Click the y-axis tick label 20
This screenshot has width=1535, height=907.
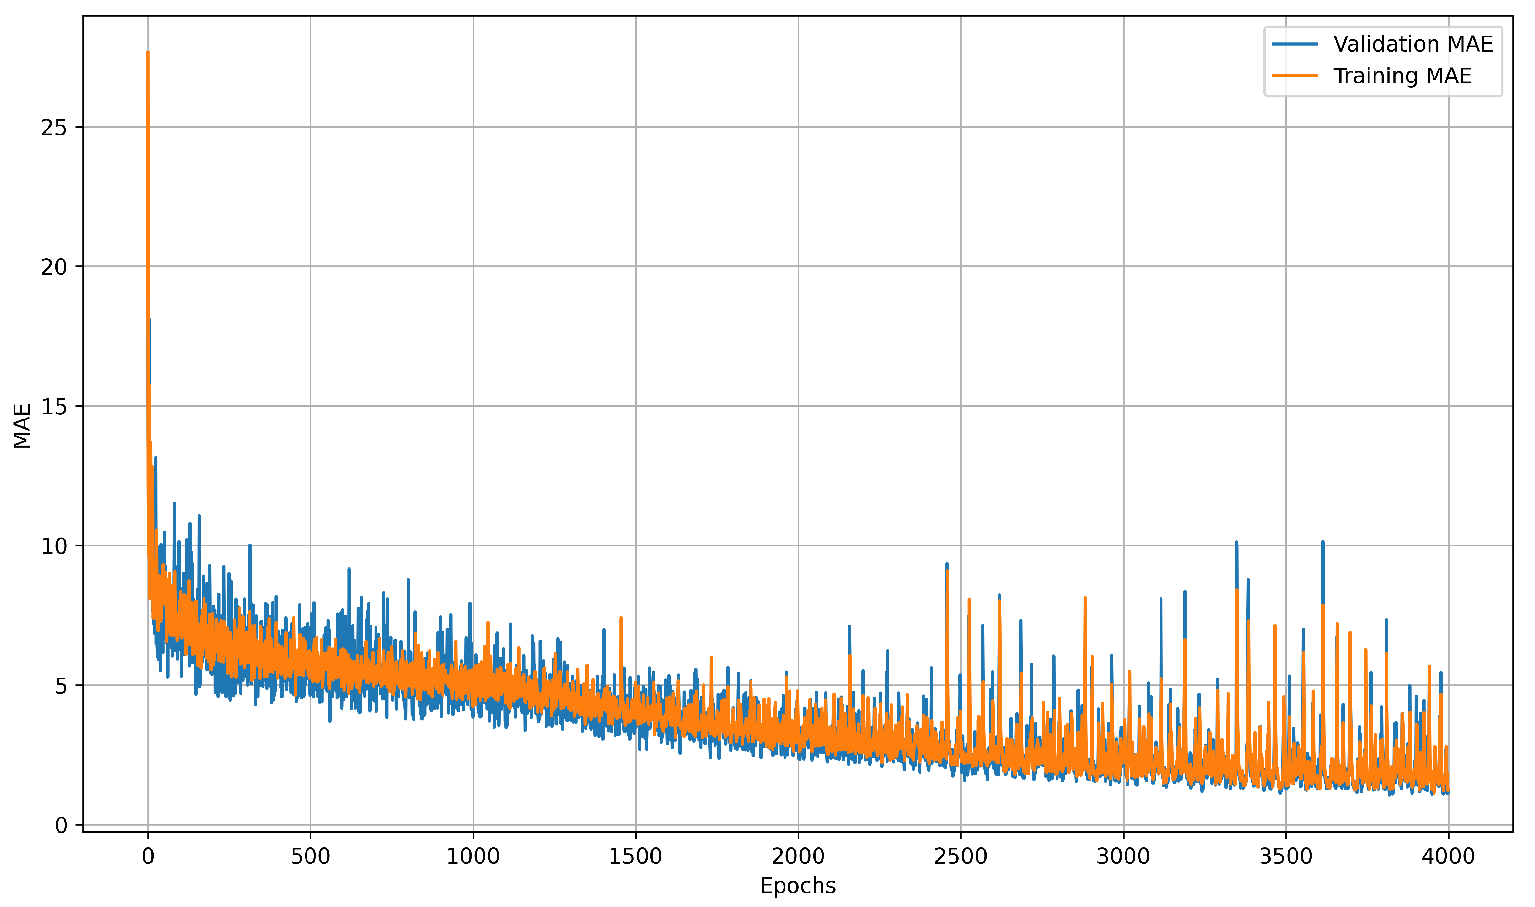click(x=54, y=267)
